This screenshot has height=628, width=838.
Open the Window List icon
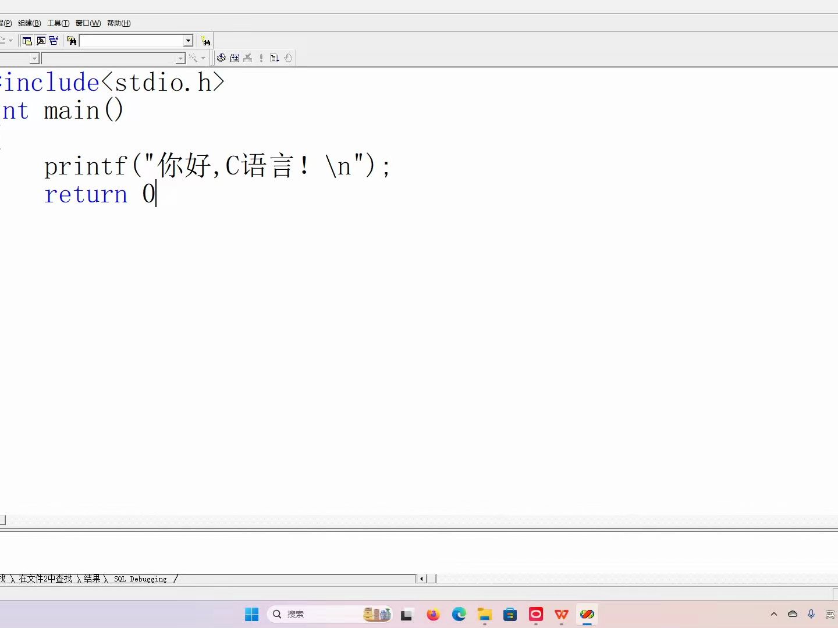54,41
